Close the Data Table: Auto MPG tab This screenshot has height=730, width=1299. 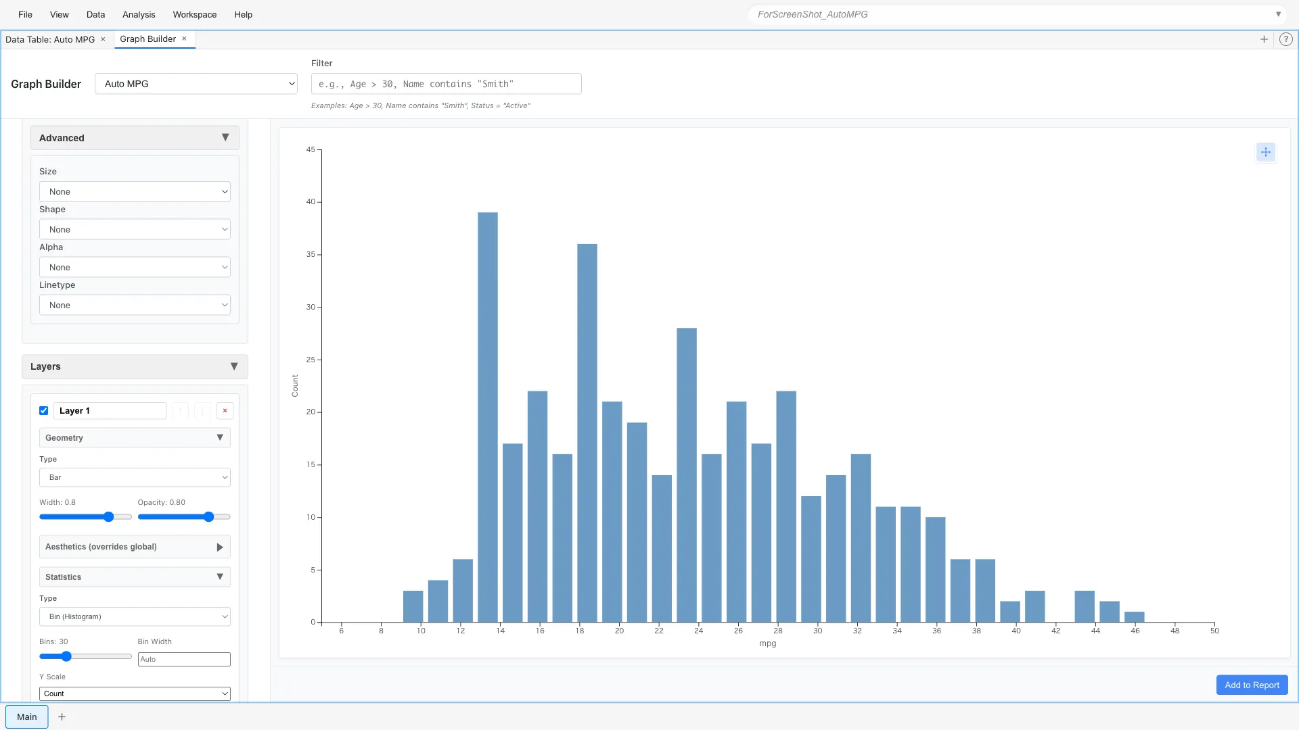103,39
